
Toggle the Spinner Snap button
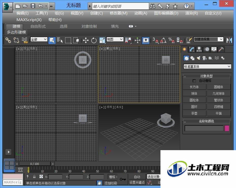pos(179,40)
